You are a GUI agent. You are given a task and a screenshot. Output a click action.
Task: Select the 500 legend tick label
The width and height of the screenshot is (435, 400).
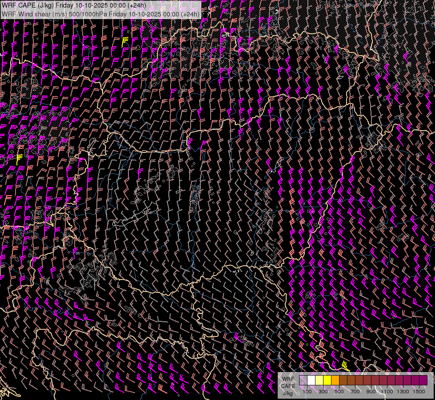(339, 392)
